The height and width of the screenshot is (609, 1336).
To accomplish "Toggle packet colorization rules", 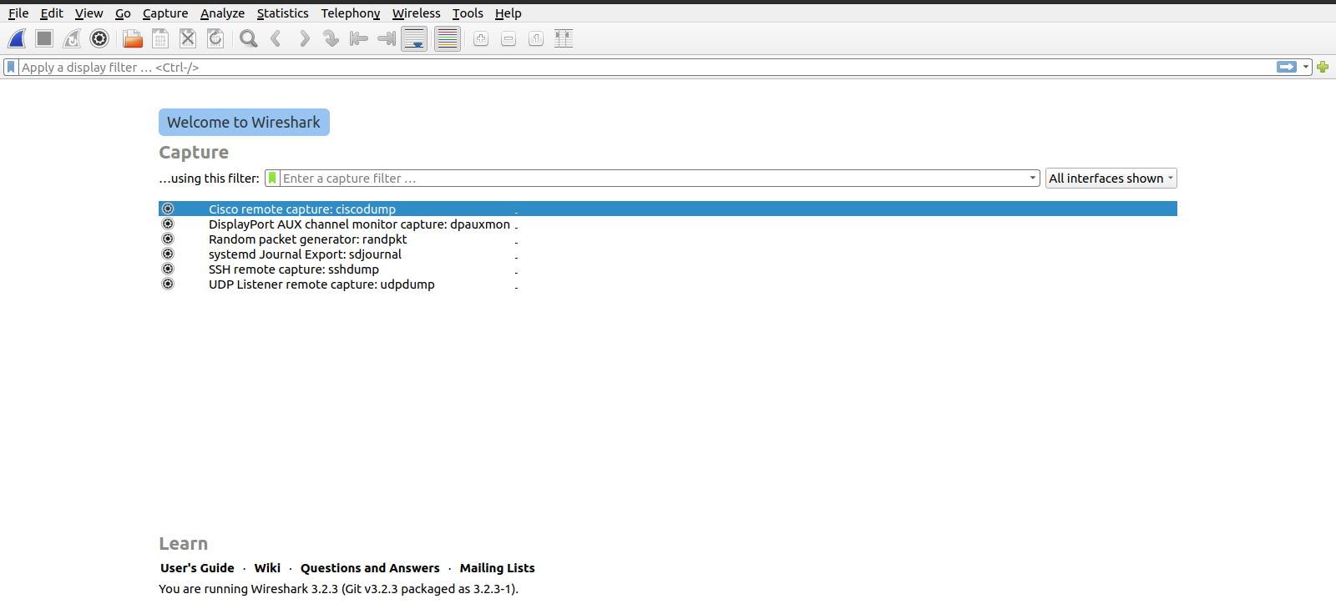I will [x=448, y=38].
